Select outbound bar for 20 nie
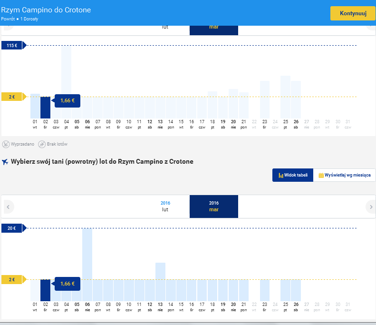Viewport: 376px width, 325px height. (233, 104)
